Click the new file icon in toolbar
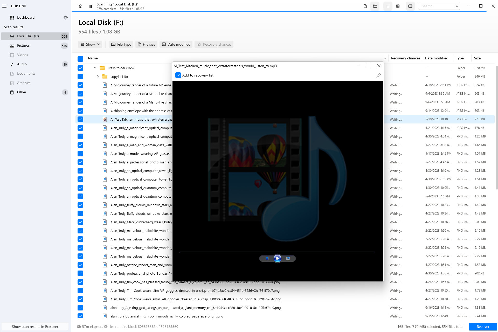498x332 pixels. [x=365, y=5]
